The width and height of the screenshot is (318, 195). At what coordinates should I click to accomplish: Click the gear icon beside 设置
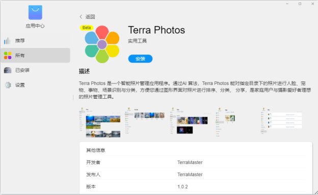click(8, 85)
